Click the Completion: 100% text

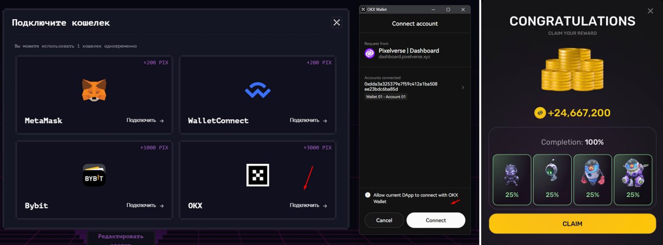[x=572, y=142]
